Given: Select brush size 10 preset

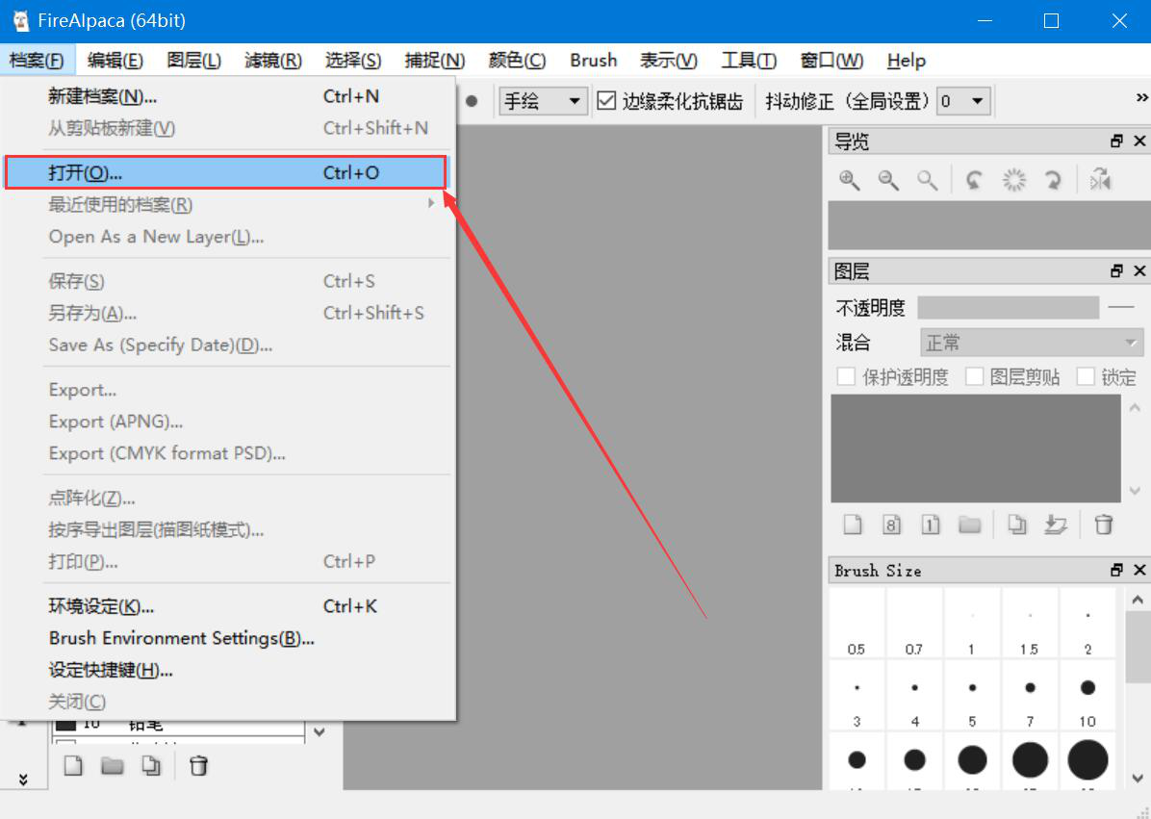Looking at the screenshot, I should (x=1087, y=695).
